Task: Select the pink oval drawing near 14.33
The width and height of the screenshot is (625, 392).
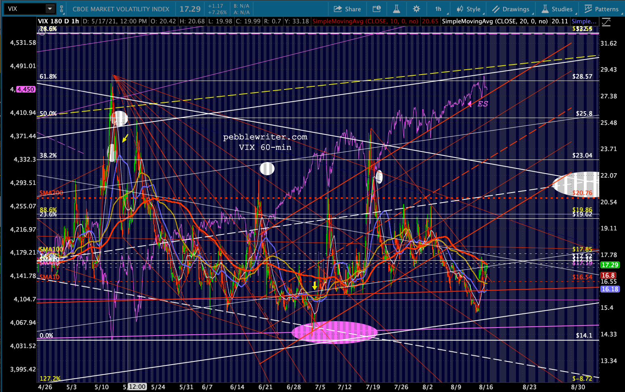Action: 334,332
